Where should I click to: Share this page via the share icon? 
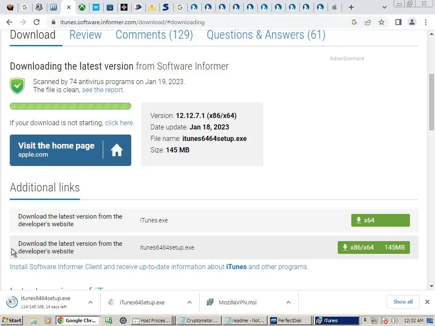(368, 22)
